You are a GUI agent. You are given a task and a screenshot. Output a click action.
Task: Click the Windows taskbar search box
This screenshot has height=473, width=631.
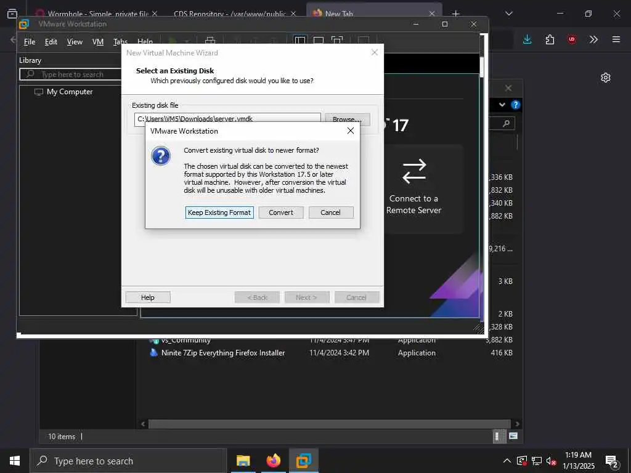128,461
